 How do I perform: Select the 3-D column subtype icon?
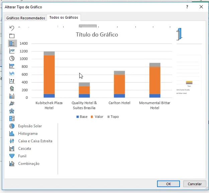click(x=179, y=34)
